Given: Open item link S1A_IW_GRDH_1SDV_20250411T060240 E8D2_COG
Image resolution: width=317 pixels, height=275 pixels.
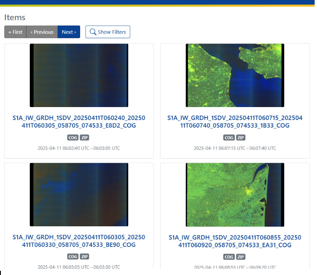Looking at the screenshot, I should [x=79, y=122].
